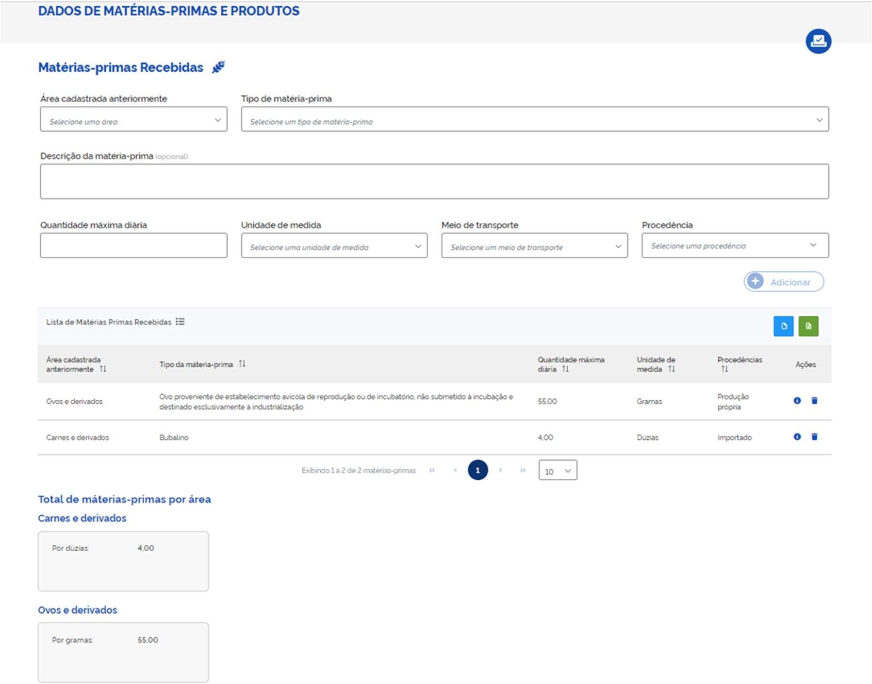
Task: Expand the Tipo de matéria-prima dropdown
Action: 534,119
